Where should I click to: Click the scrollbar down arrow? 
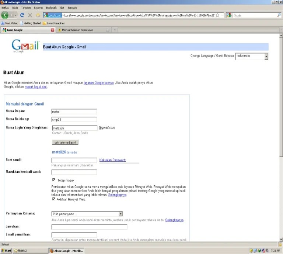(281, 240)
